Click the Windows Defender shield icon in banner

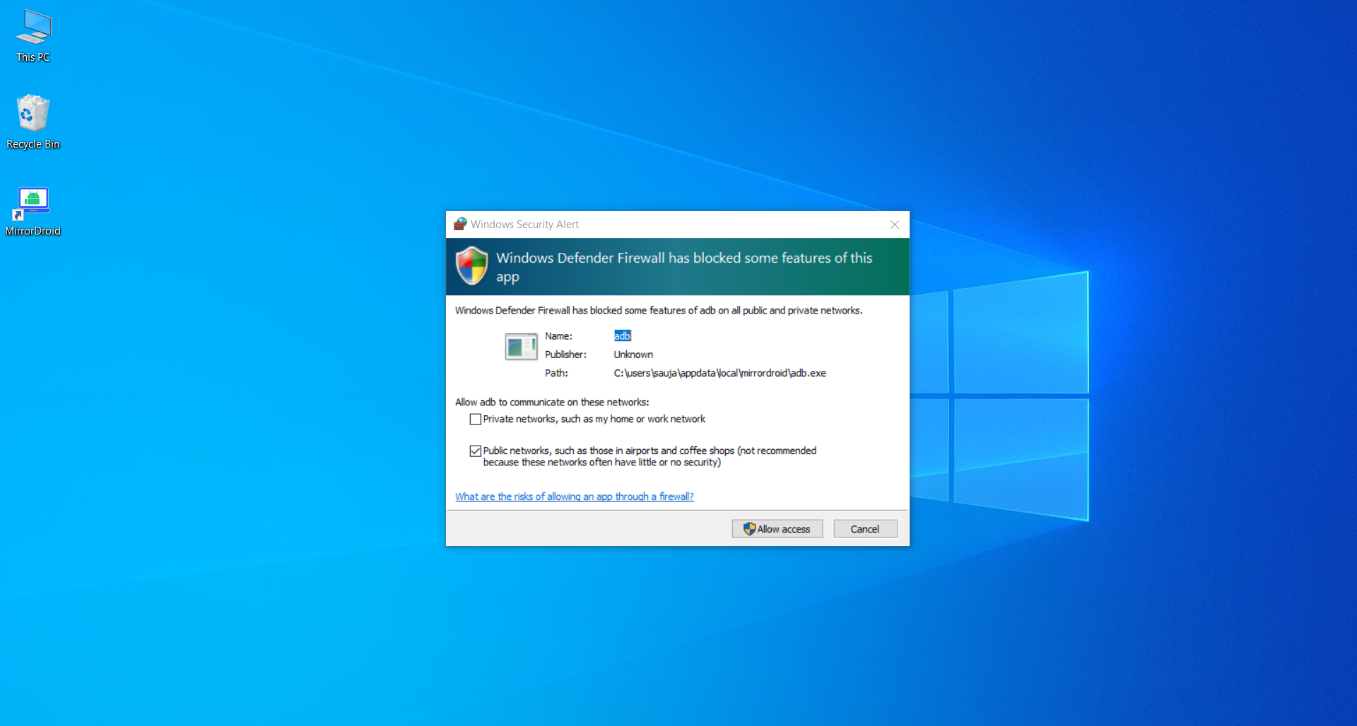471,266
